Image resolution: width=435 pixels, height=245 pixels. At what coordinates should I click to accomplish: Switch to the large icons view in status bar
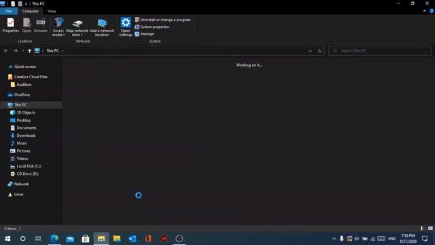[430, 229]
